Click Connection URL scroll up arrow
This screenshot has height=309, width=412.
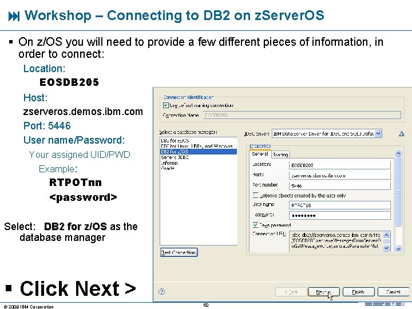(x=386, y=235)
